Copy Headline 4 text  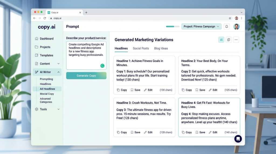[187, 132]
